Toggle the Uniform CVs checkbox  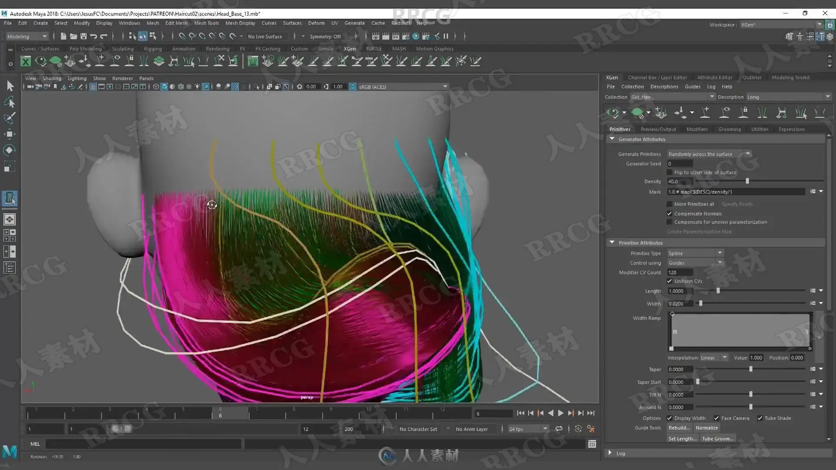670,281
